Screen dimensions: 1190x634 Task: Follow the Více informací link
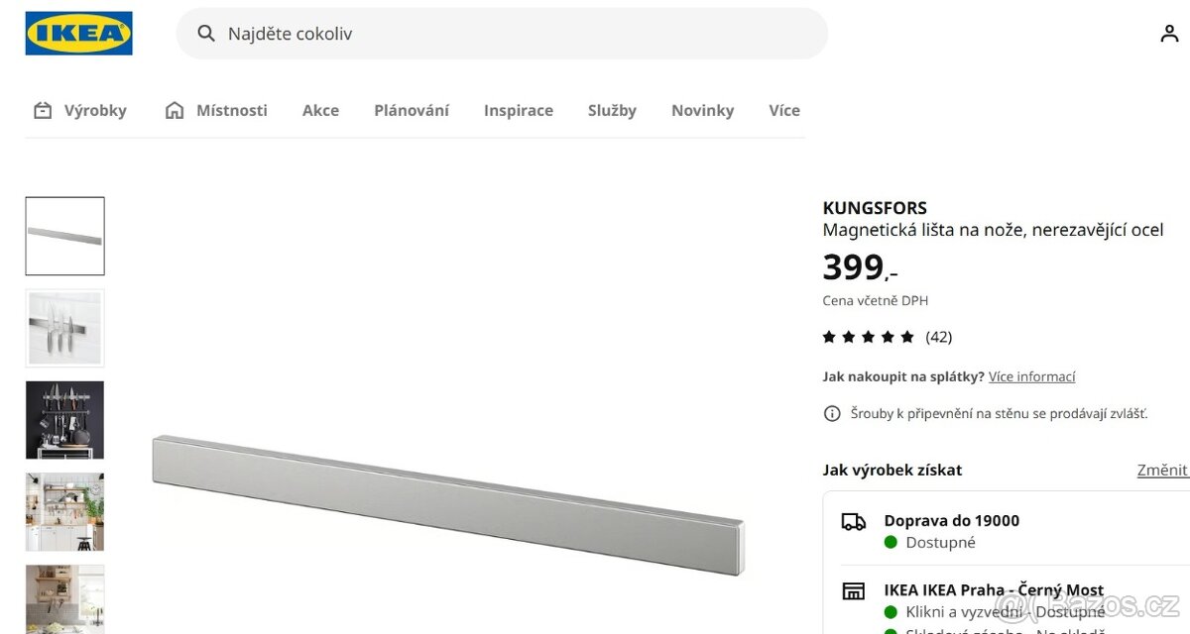click(x=1031, y=376)
